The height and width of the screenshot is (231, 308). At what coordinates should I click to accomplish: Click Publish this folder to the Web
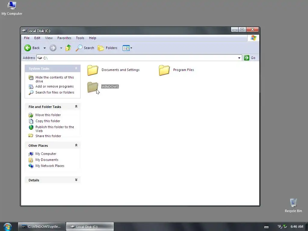pos(55,129)
